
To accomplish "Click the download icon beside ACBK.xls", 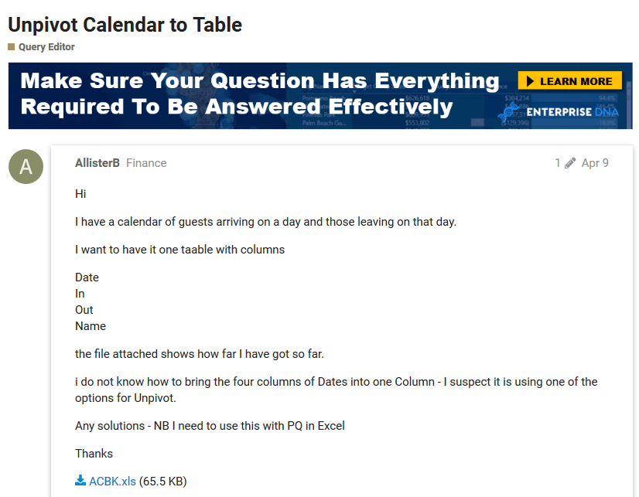I will (80, 480).
